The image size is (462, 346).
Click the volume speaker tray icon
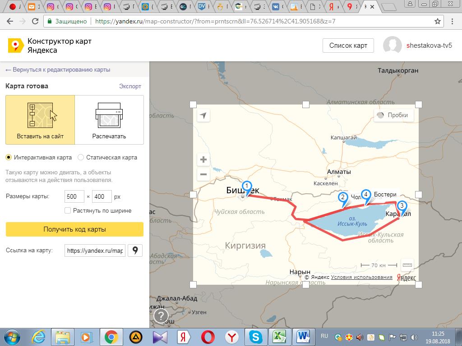414,337
